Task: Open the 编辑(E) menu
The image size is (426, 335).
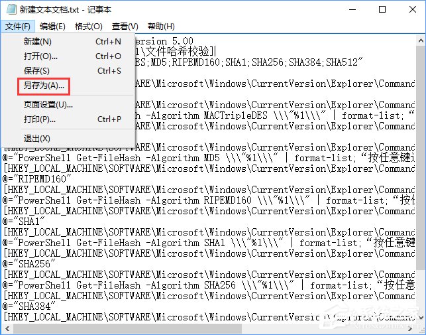Action: (x=52, y=27)
